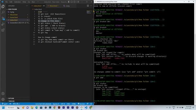Screen dimensions: 196x110
Task: Start Go Live server from status bar
Action: (x=81, y=104)
